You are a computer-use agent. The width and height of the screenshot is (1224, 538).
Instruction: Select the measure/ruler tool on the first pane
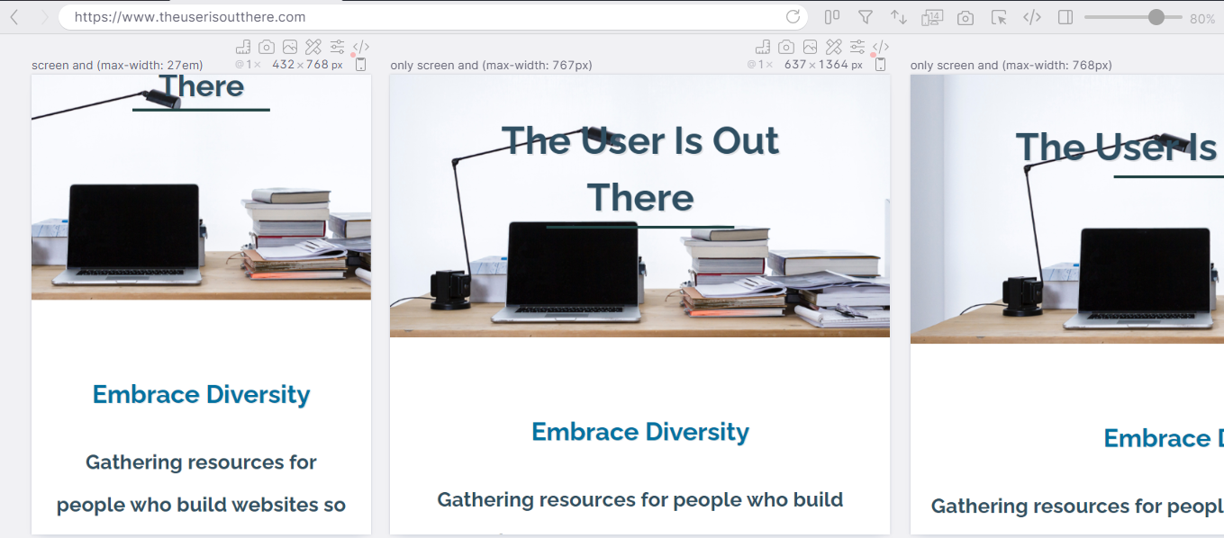(x=243, y=47)
